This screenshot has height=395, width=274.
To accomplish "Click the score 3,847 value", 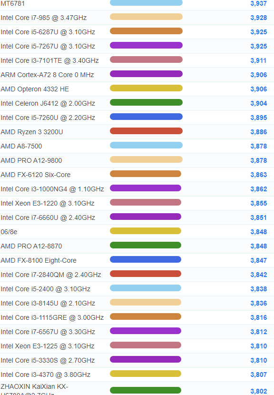I will pyautogui.click(x=259, y=260).
